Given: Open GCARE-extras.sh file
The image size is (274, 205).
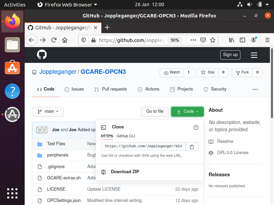Looking at the screenshot, I should click(64, 178).
